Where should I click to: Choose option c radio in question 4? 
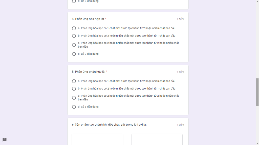click(x=74, y=45)
